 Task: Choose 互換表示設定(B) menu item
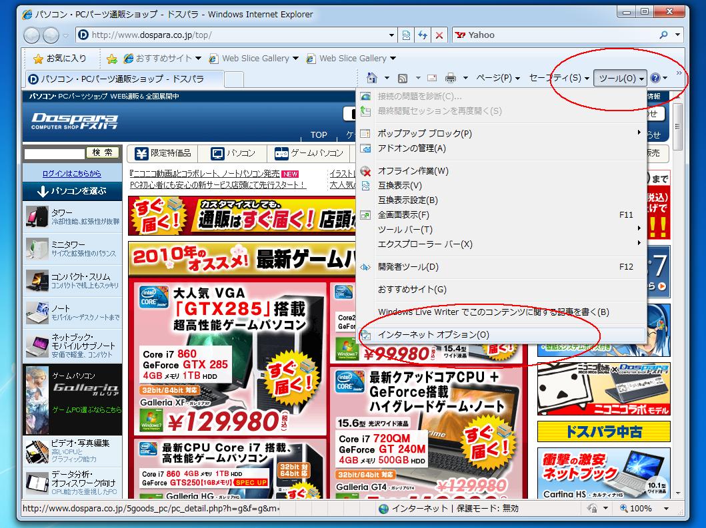501,200
